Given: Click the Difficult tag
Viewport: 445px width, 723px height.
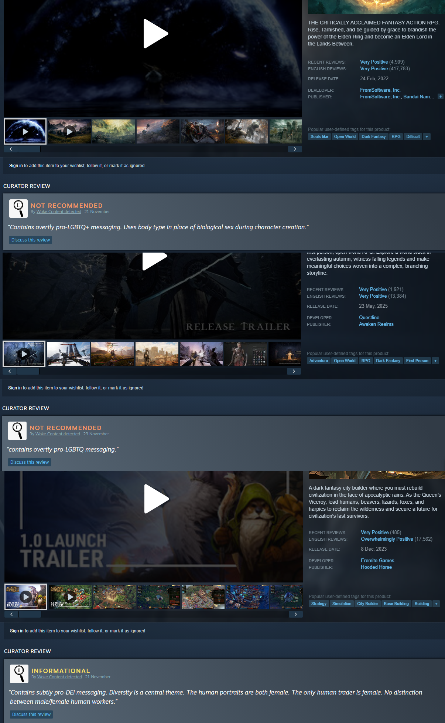Looking at the screenshot, I should point(413,136).
